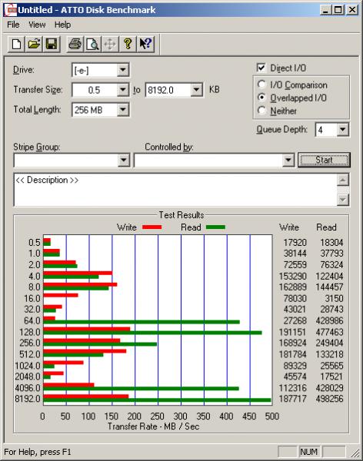Open the Queue Depth dropdown
Viewport: 363px width, 461px height.
pyautogui.click(x=343, y=130)
